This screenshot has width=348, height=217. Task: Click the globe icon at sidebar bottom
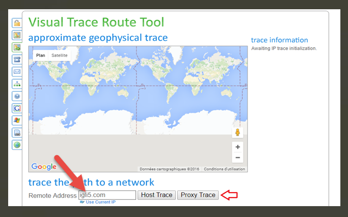coord(17,145)
